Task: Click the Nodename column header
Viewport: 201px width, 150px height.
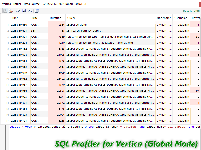Action: (x=164, y=18)
